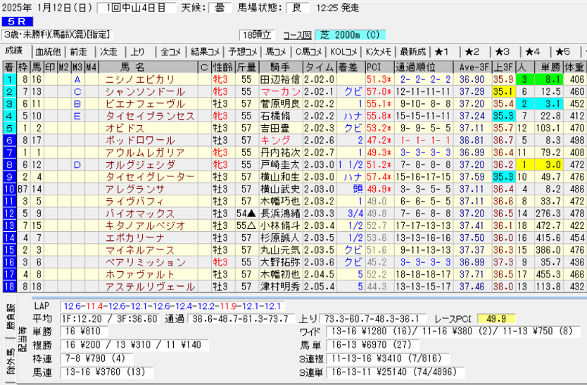Click the PCI column header
The height and width of the screenshot is (385, 587).
(x=374, y=67)
